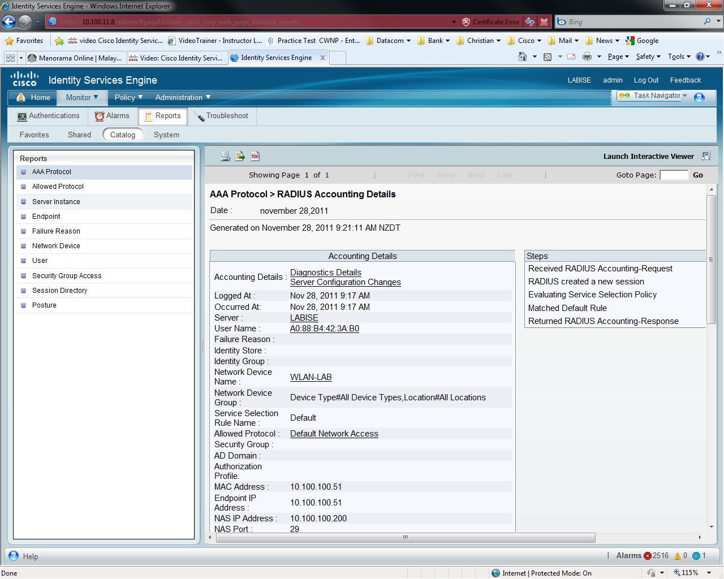Click the Cisco logo

point(24,79)
